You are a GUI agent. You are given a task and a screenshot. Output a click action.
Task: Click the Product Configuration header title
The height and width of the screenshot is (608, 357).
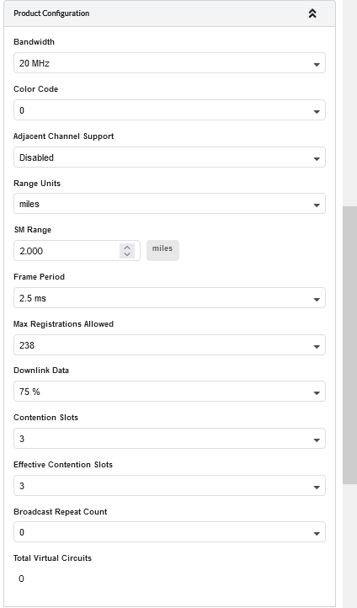[51, 13]
